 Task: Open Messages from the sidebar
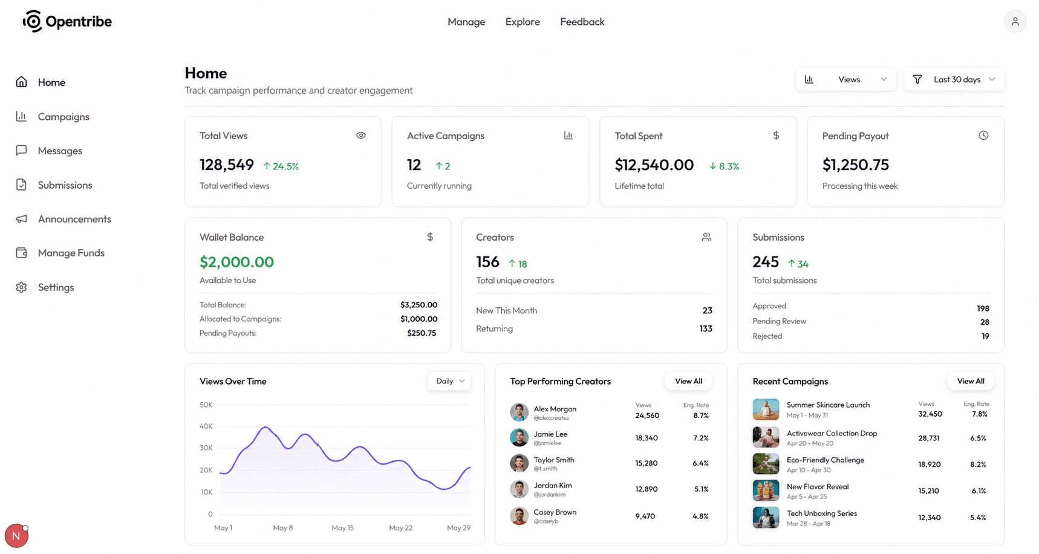(x=60, y=151)
